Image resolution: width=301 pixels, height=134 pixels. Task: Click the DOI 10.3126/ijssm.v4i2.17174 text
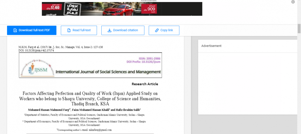(36, 51)
